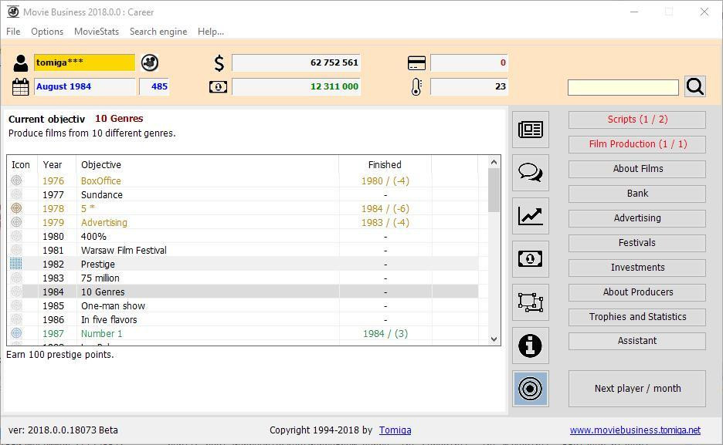Open the File menu

13,32
